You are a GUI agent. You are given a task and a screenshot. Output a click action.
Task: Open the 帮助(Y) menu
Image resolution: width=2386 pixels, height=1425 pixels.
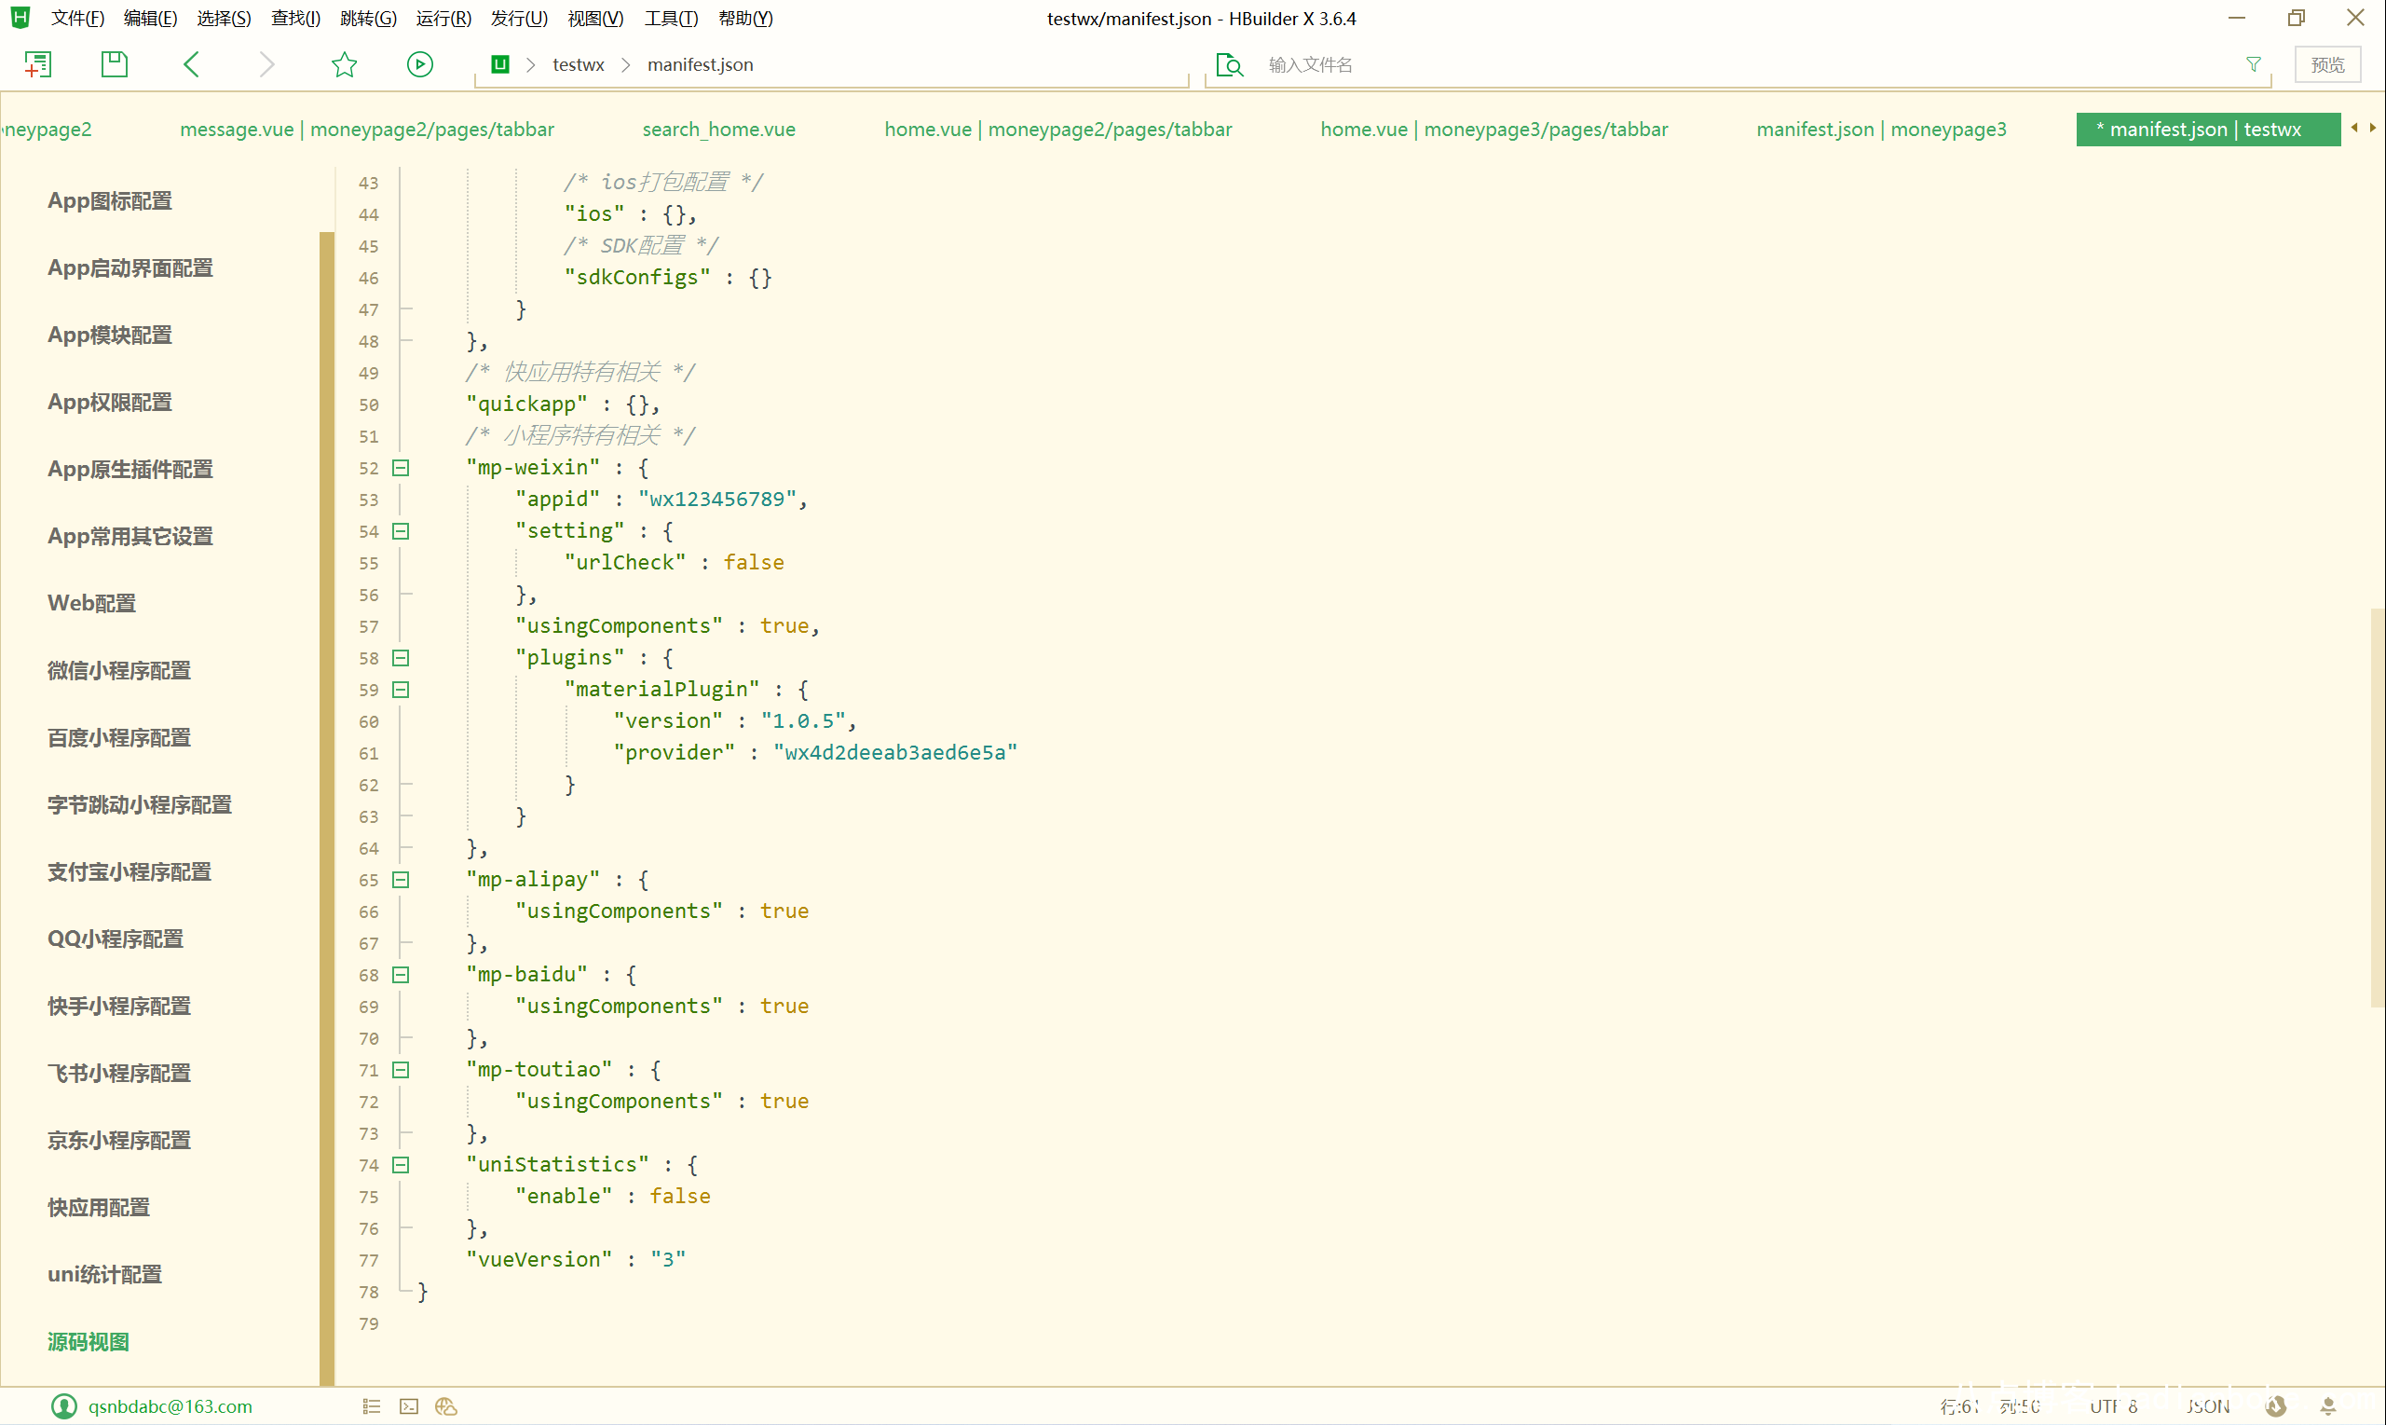point(745,19)
